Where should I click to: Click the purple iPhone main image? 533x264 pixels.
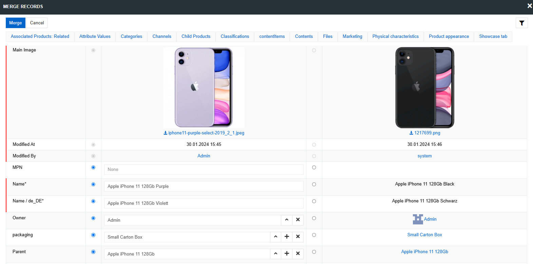click(204, 87)
